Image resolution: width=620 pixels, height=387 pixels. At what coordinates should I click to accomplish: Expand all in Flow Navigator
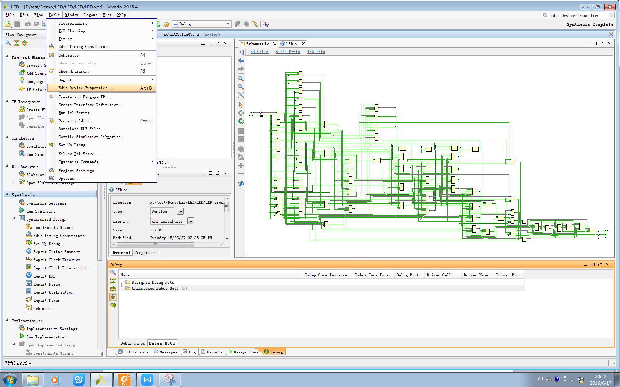click(24, 43)
